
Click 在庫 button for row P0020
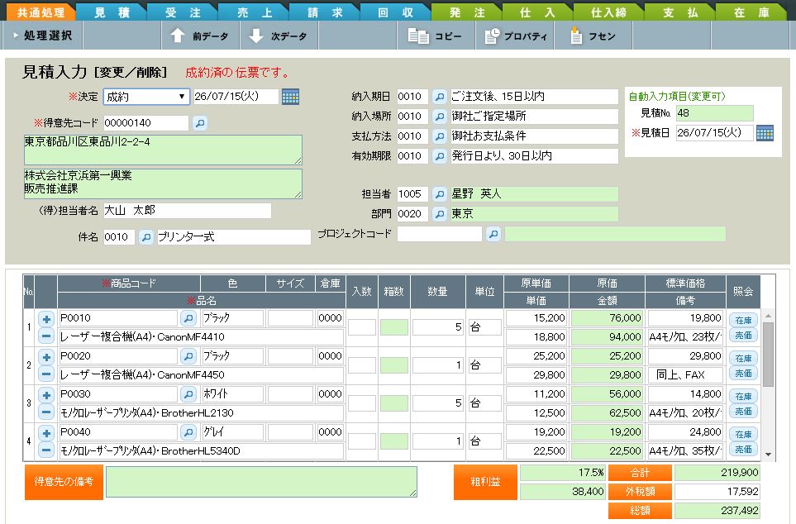743,358
